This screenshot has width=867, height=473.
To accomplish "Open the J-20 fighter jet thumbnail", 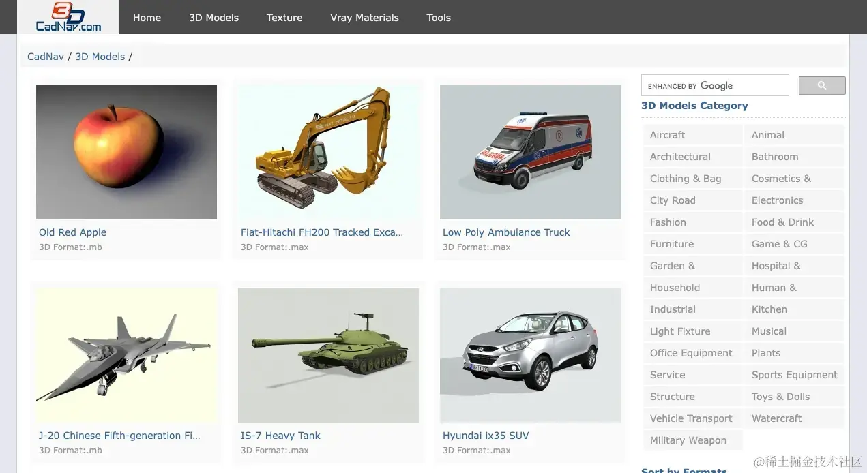I will coord(126,355).
